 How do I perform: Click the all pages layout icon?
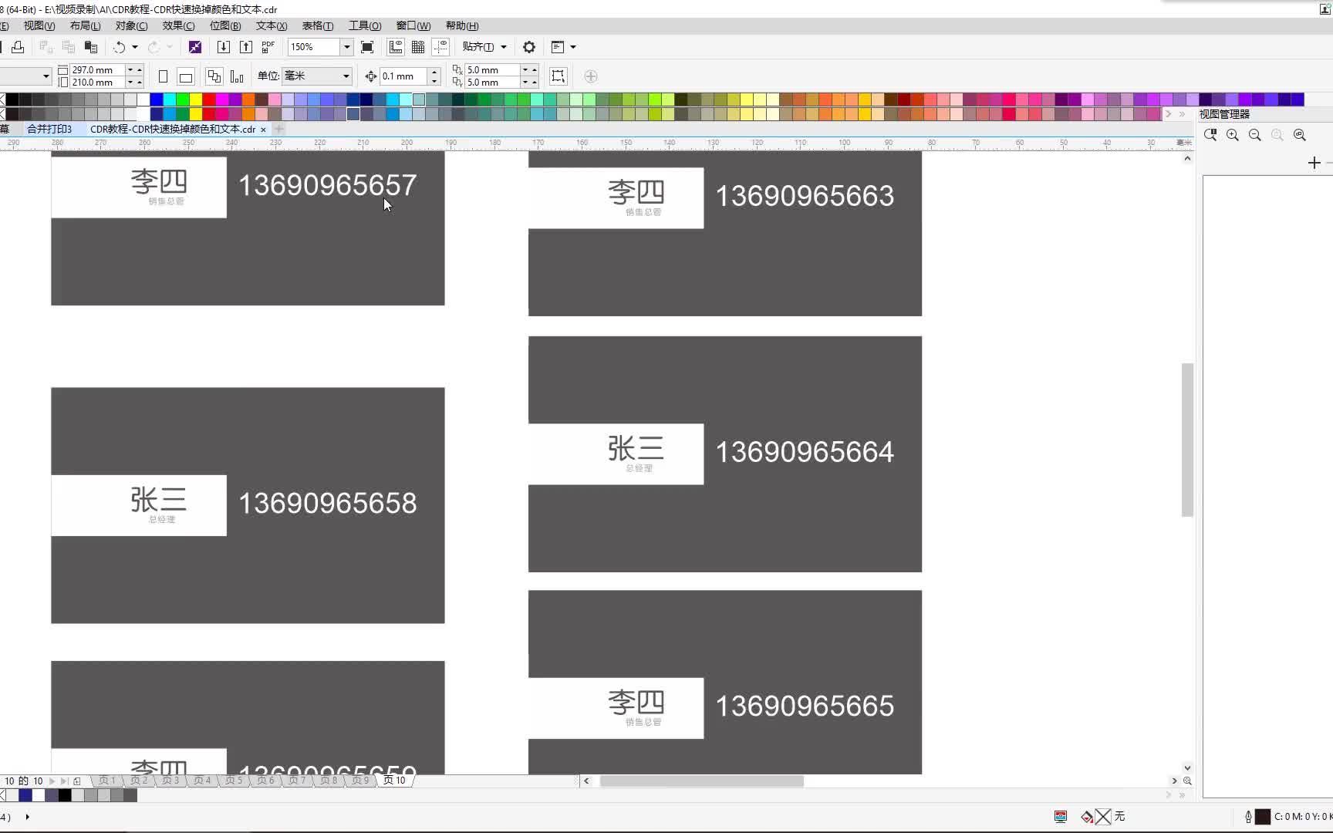pyautogui.click(x=214, y=76)
